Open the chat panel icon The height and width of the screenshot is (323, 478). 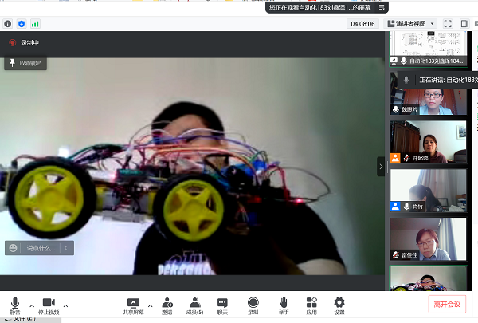[x=222, y=304]
